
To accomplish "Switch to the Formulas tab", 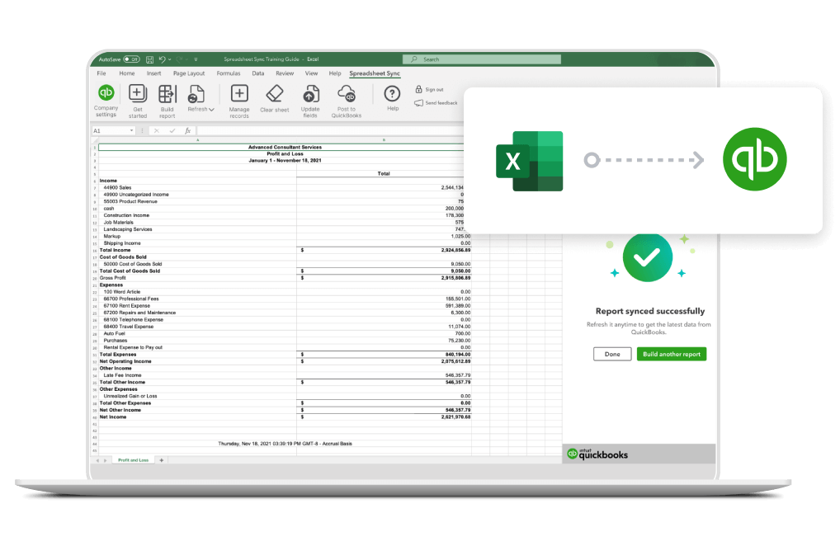I will coord(229,73).
